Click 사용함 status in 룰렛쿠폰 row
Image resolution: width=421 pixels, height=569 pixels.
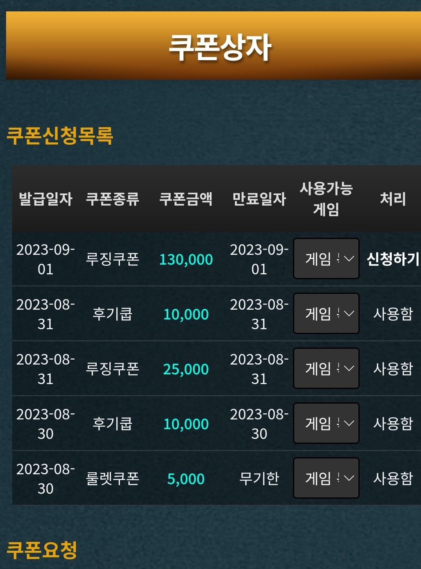tap(393, 478)
